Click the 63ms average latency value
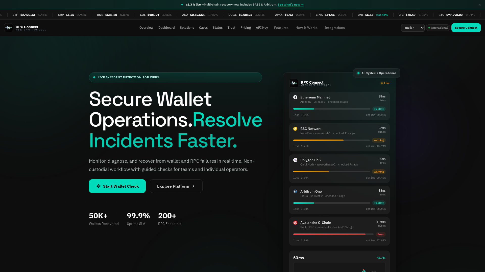The width and height of the screenshot is (485, 272). point(299,258)
